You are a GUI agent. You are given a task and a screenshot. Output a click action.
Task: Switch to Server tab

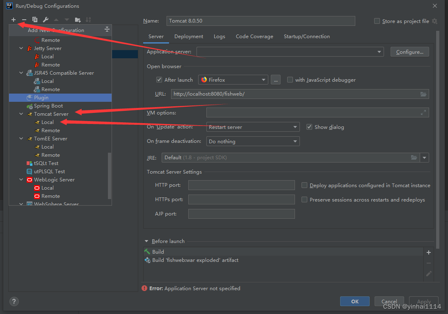click(156, 37)
